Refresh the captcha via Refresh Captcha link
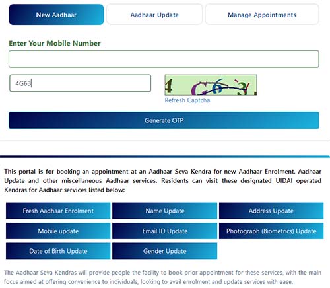The image size is (330, 288). point(187,100)
